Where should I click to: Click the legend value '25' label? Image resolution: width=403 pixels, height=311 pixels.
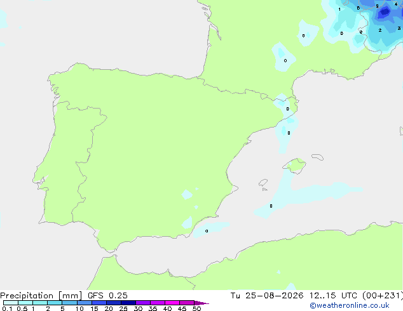tap(123, 308)
